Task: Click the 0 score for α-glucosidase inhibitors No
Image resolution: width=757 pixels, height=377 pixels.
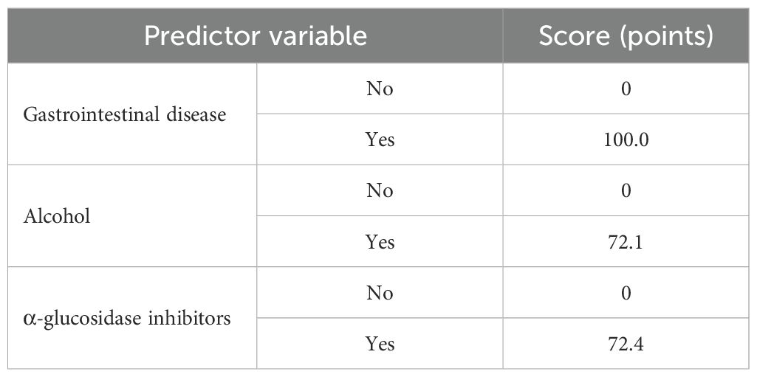Action: [626, 293]
